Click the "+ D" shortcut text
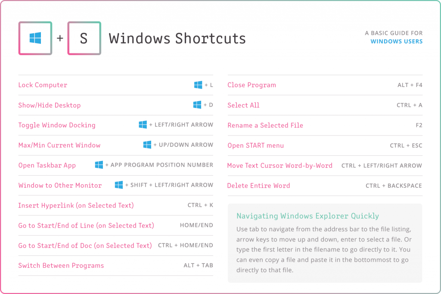This screenshot has width=441, height=294. 208,105
